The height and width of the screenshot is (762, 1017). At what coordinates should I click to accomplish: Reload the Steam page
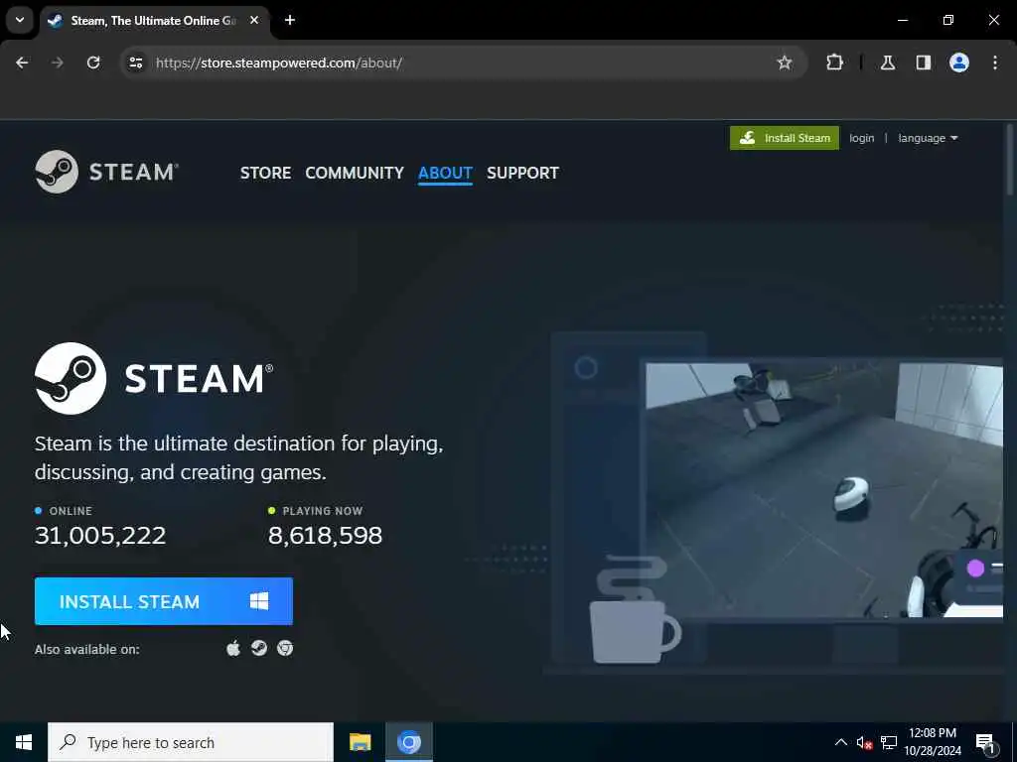(x=93, y=63)
